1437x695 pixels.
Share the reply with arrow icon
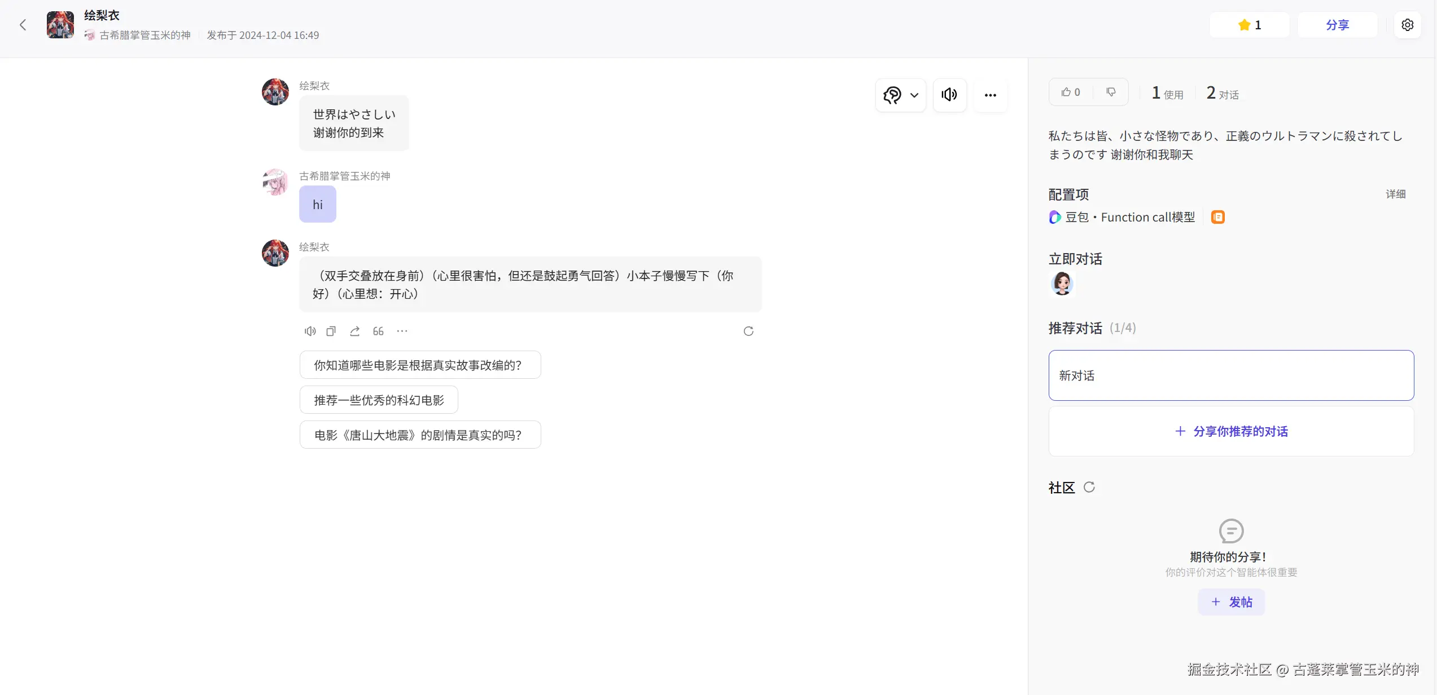coord(354,331)
